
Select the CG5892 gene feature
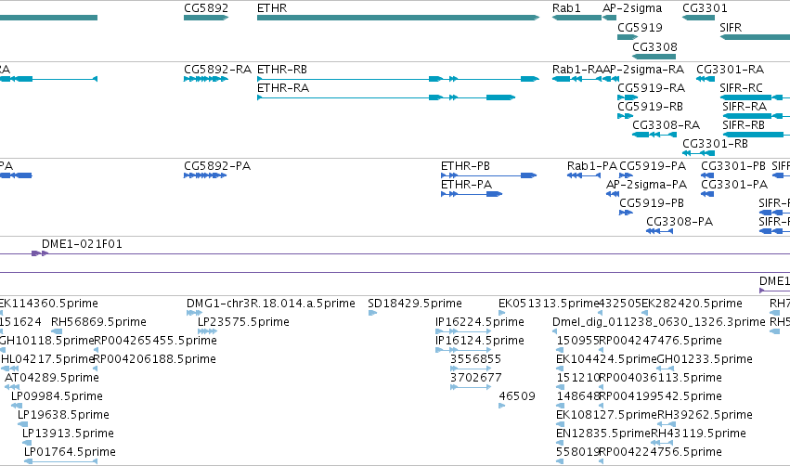206,18
